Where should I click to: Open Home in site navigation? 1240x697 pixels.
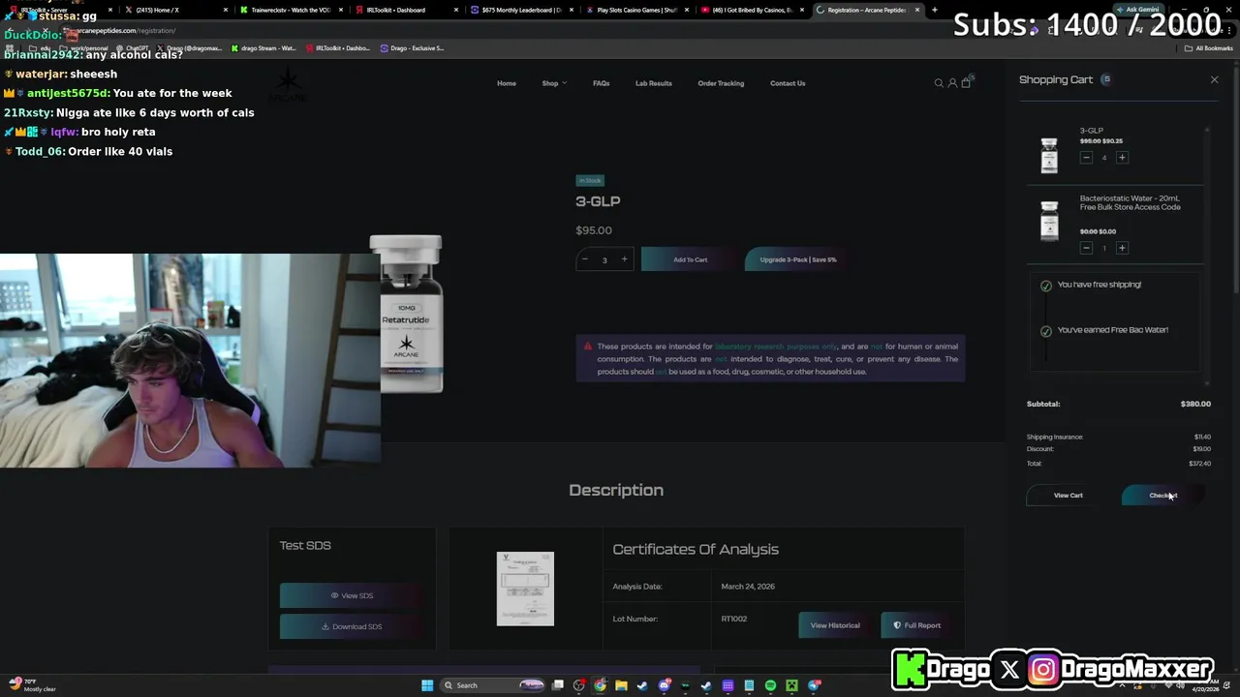point(507,83)
